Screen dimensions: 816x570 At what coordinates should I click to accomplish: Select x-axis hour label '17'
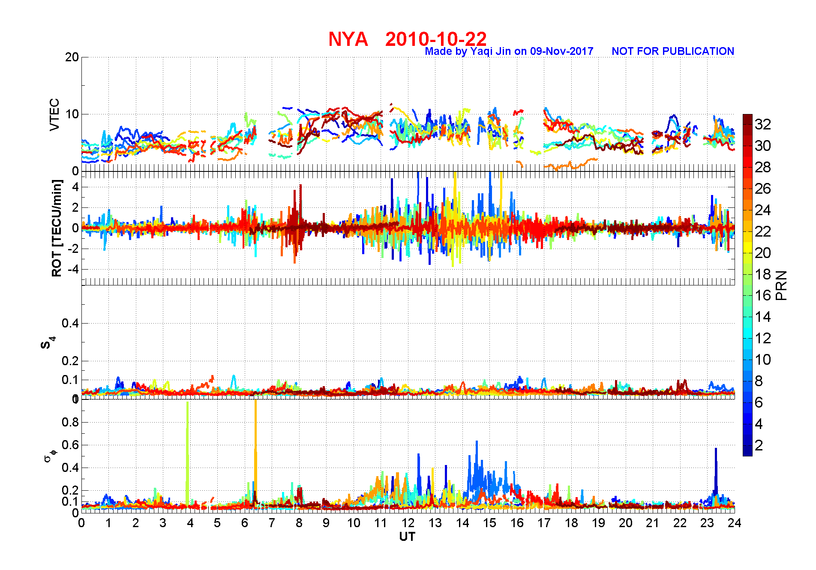tap(544, 523)
